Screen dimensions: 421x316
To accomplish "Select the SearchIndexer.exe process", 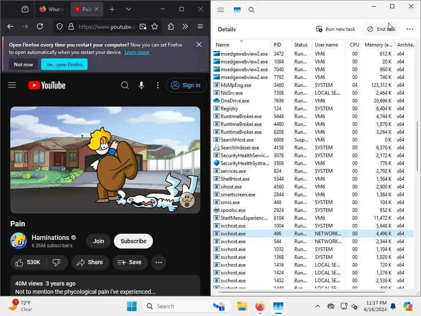I will coord(313,148).
